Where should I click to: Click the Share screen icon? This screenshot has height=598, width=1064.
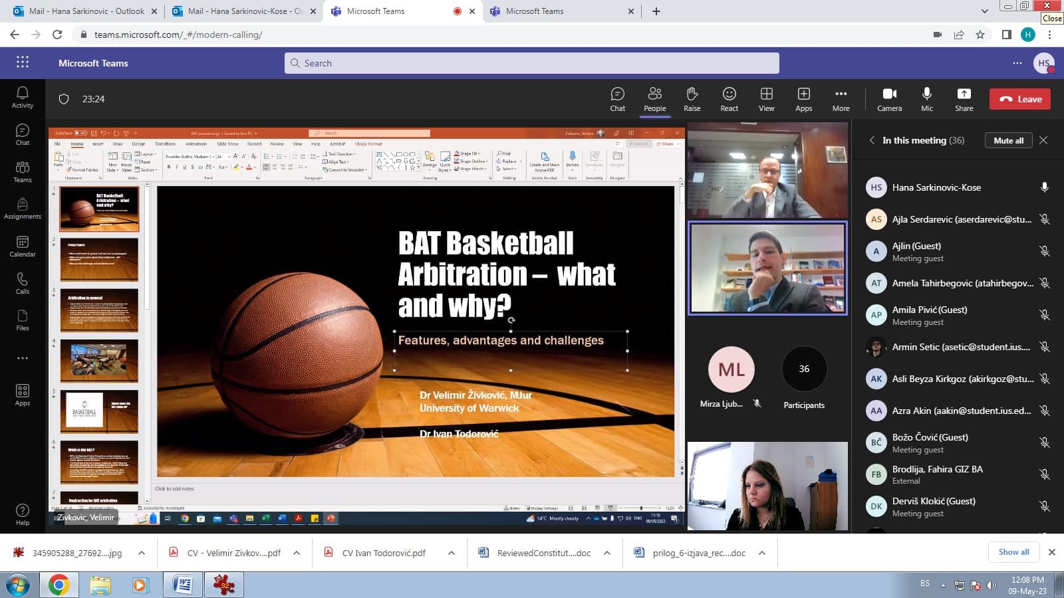[964, 99]
